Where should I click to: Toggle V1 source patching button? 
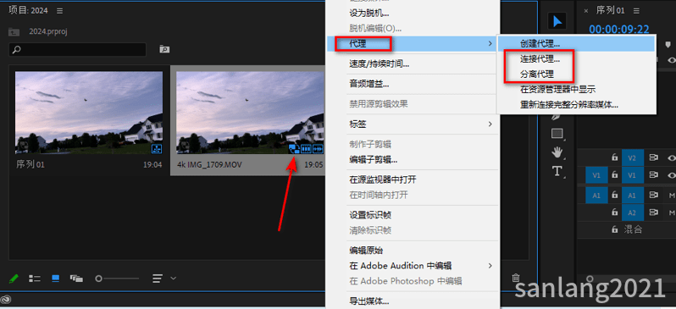pos(596,175)
